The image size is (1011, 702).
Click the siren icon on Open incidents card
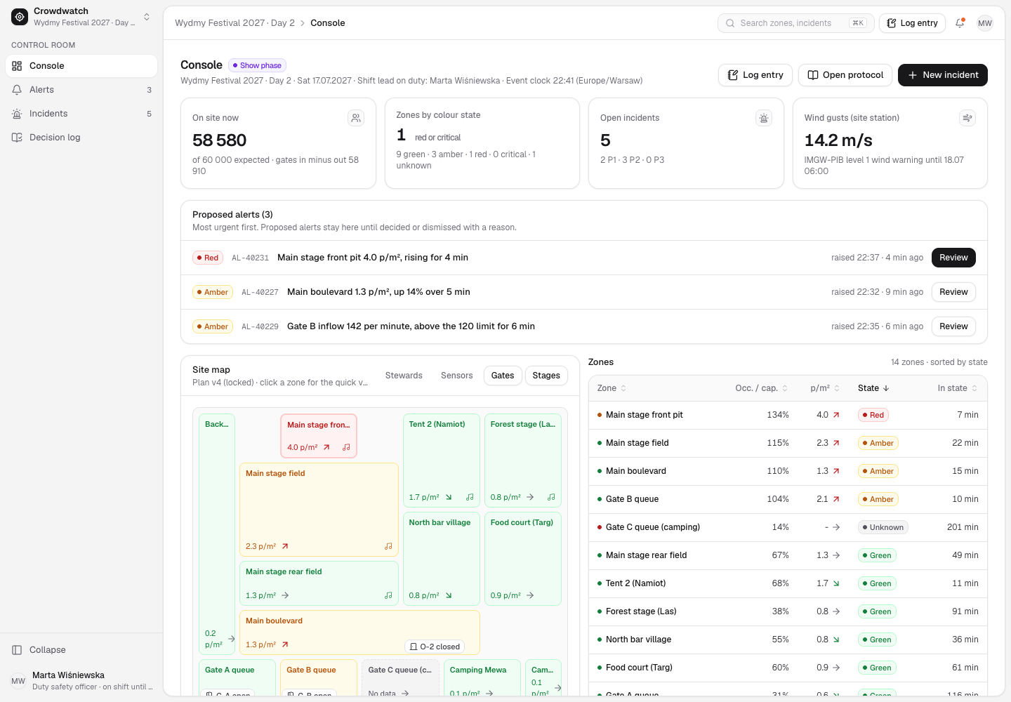[764, 118]
